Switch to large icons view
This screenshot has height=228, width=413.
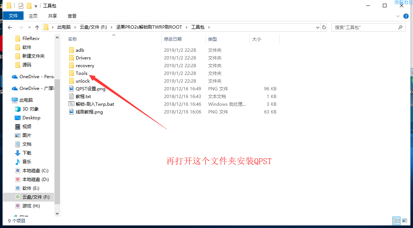pos(405,221)
